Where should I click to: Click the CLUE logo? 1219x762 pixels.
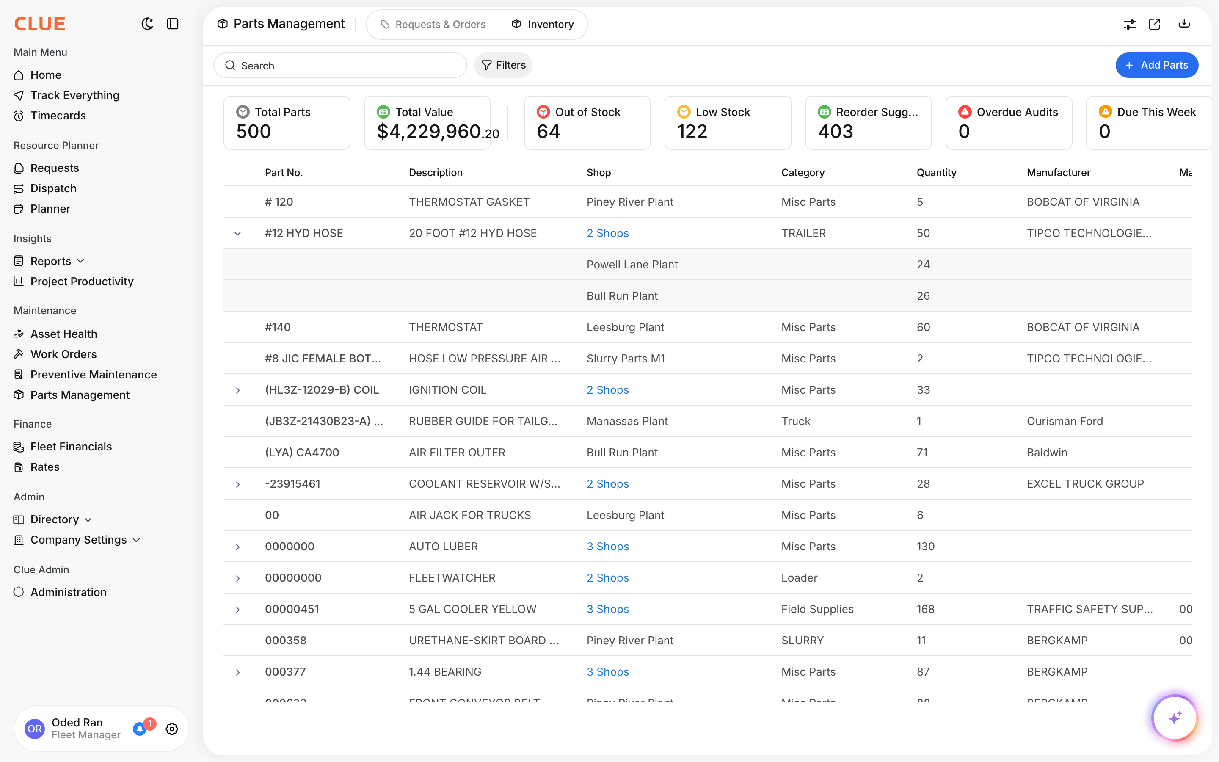pyautogui.click(x=39, y=23)
